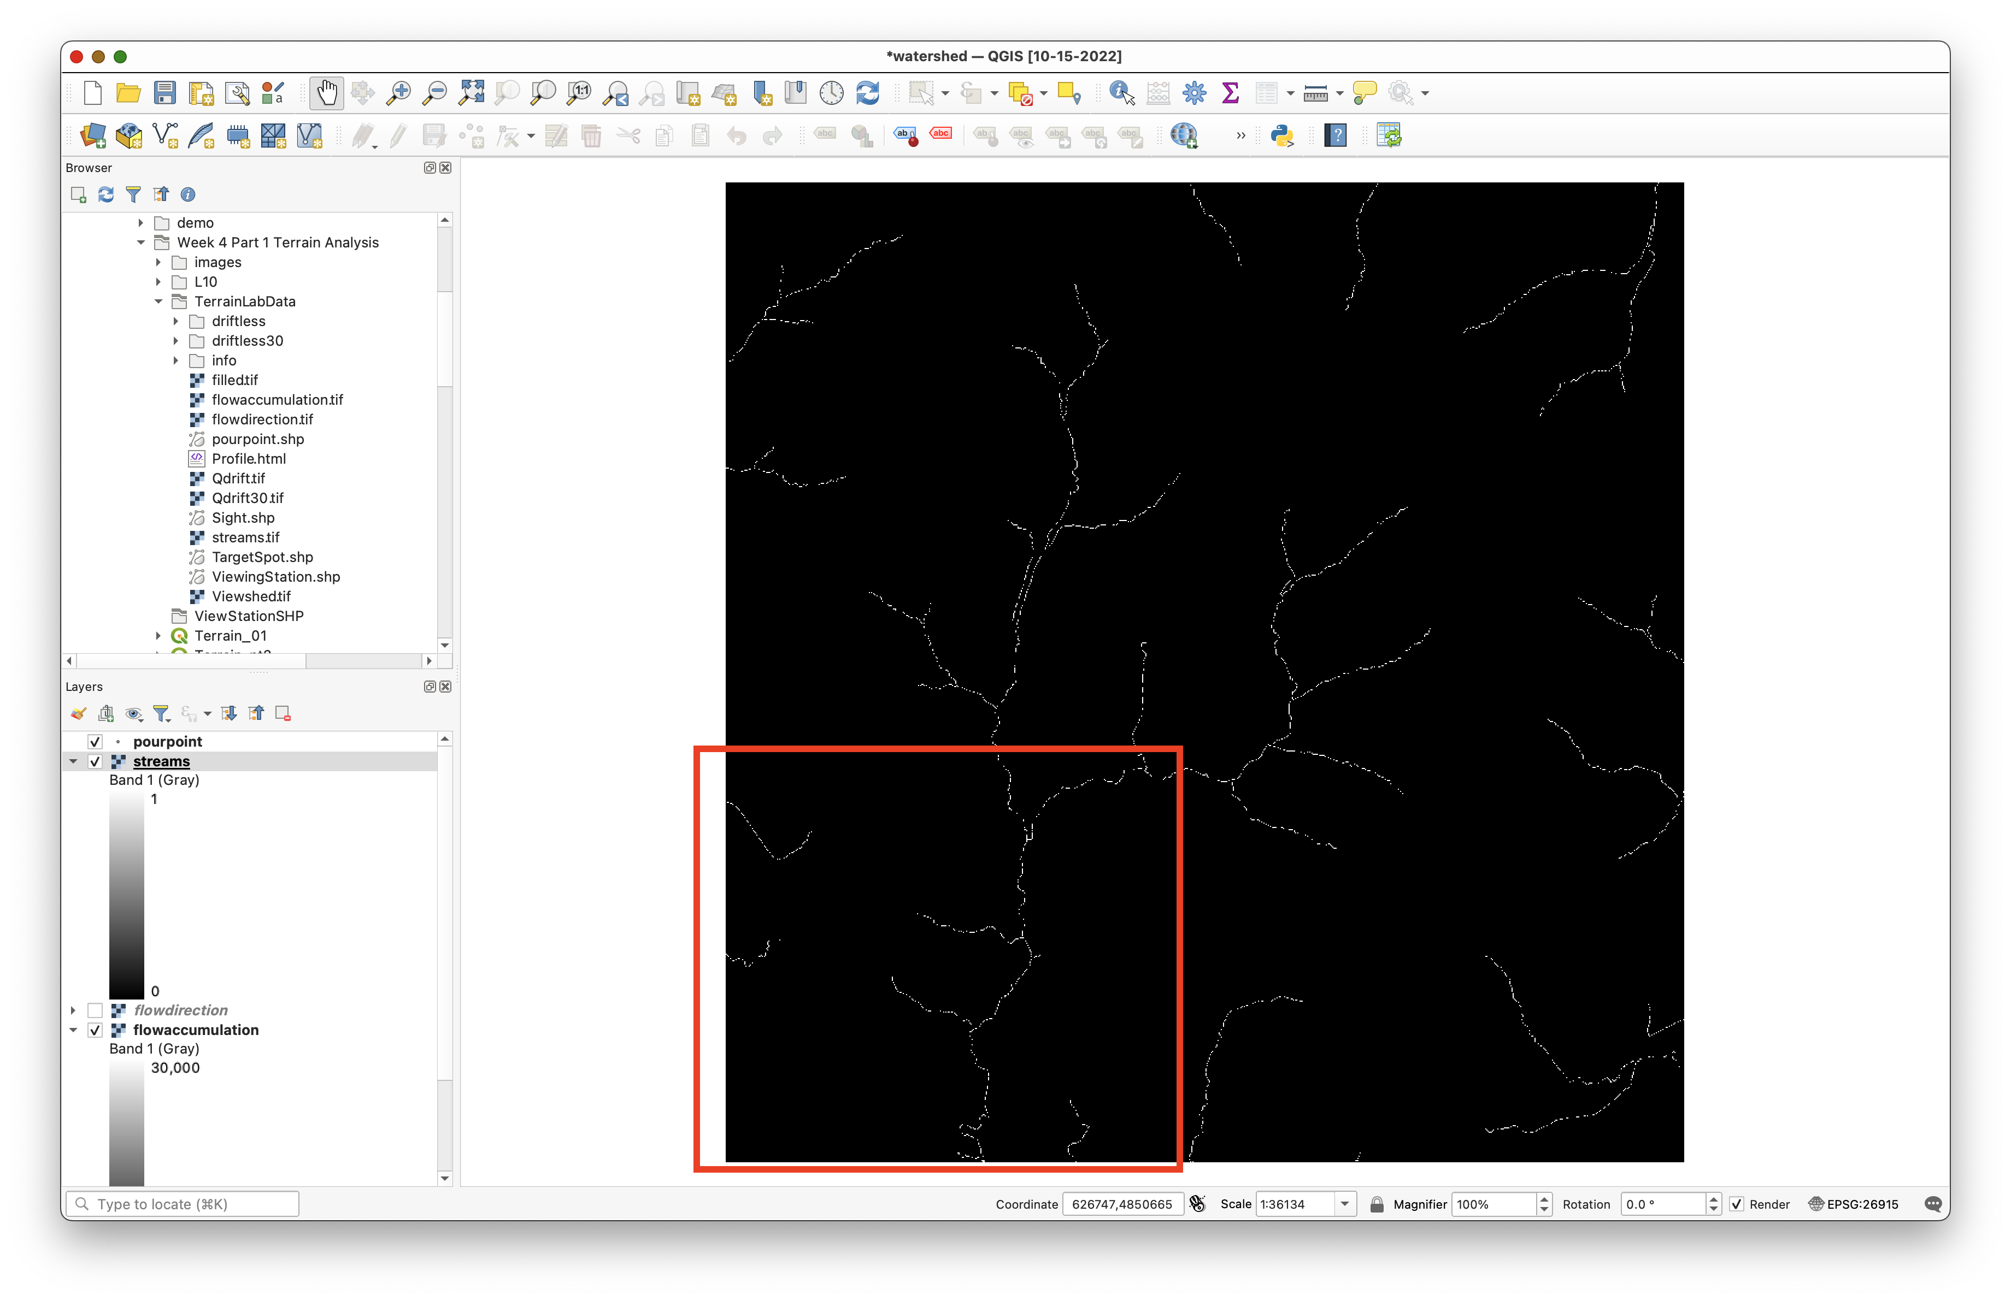Uncheck the pourpoint layer visibility
This screenshot has height=1301, width=2011.
coord(95,741)
